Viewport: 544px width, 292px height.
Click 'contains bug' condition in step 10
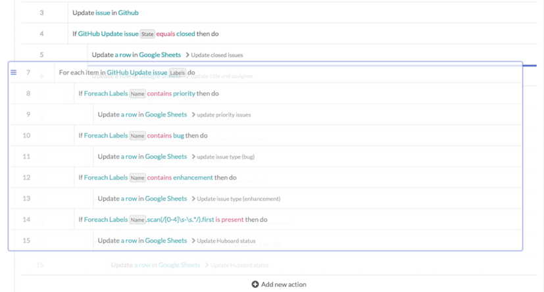coord(166,135)
